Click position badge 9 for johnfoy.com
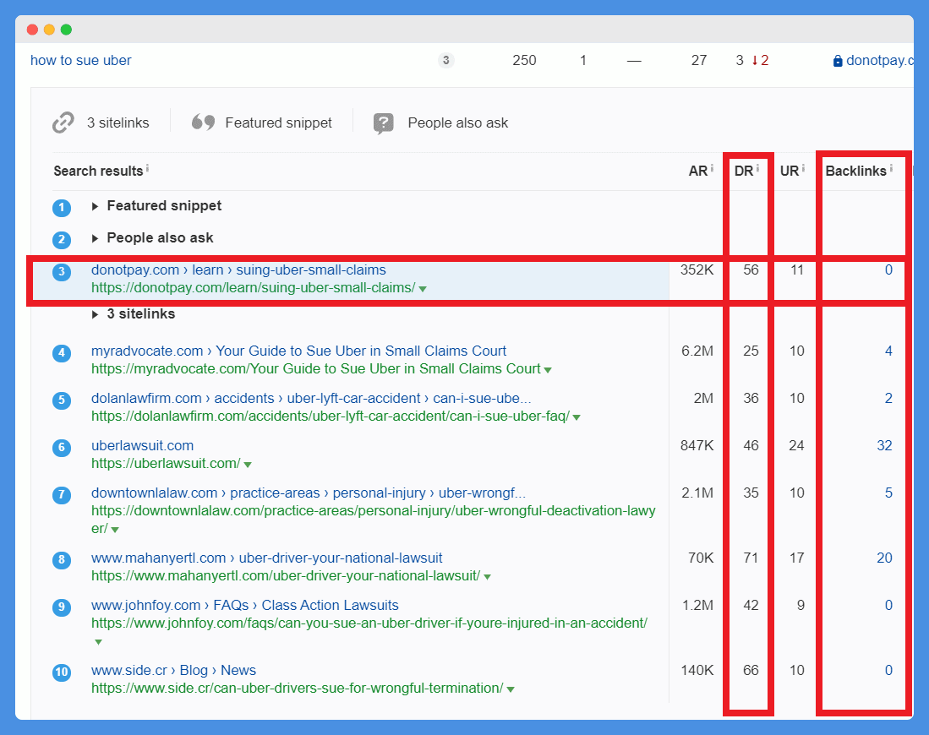The image size is (929, 735). (62, 607)
